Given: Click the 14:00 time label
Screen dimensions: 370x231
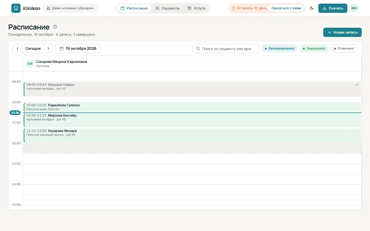Looking at the screenshot, I should [x=16, y=184].
